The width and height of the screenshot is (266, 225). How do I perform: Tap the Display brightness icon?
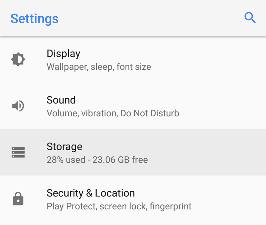[x=18, y=59]
